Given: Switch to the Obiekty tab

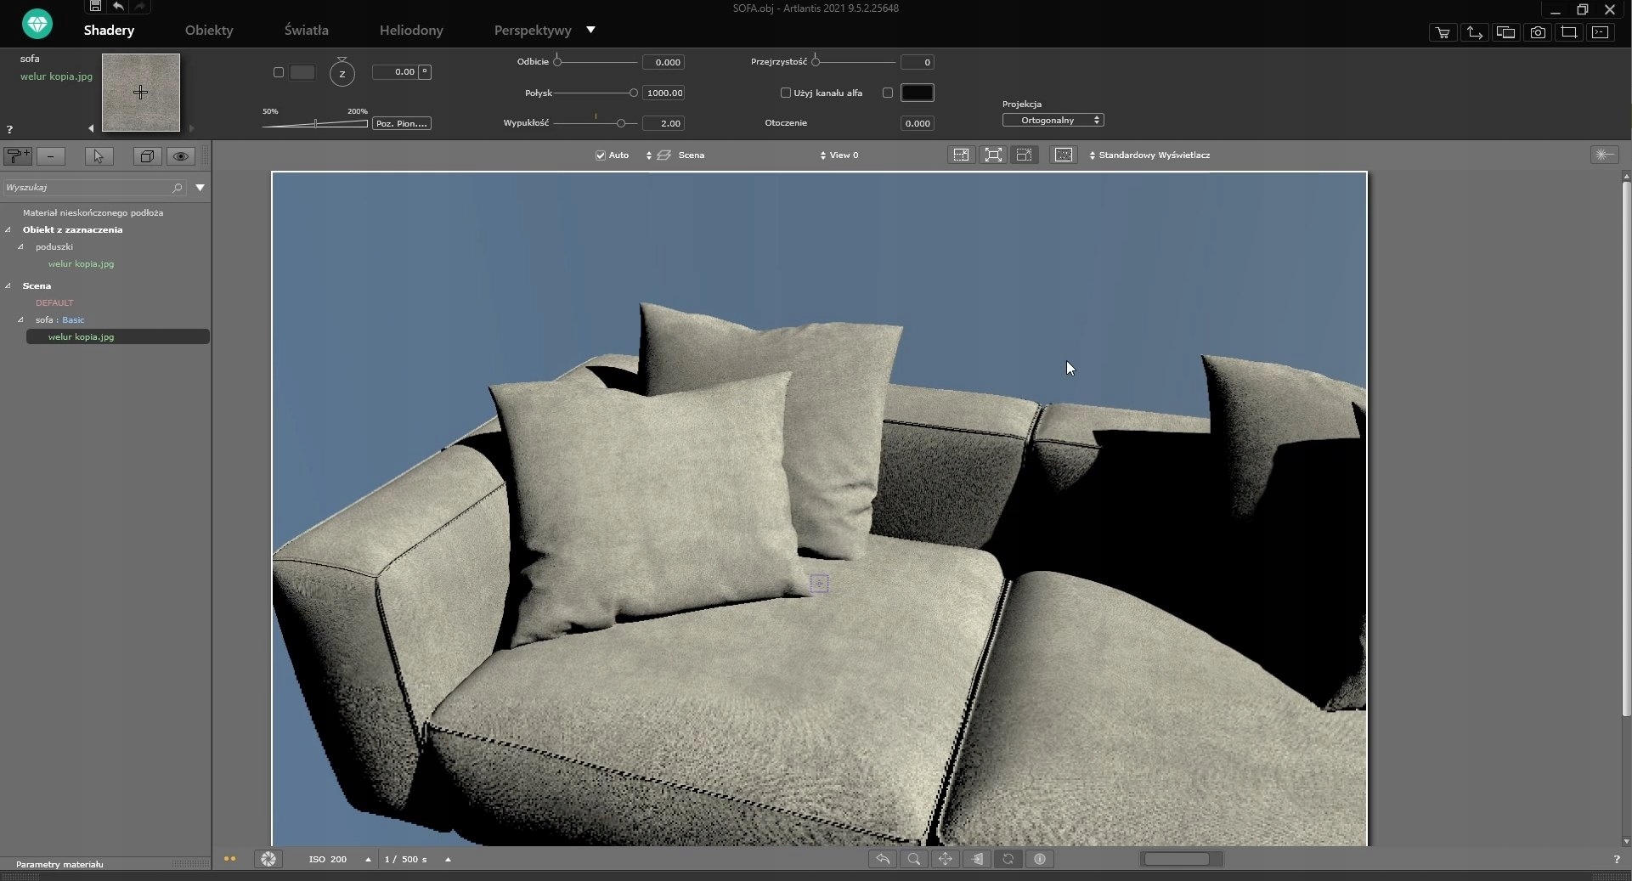Looking at the screenshot, I should (209, 31).
